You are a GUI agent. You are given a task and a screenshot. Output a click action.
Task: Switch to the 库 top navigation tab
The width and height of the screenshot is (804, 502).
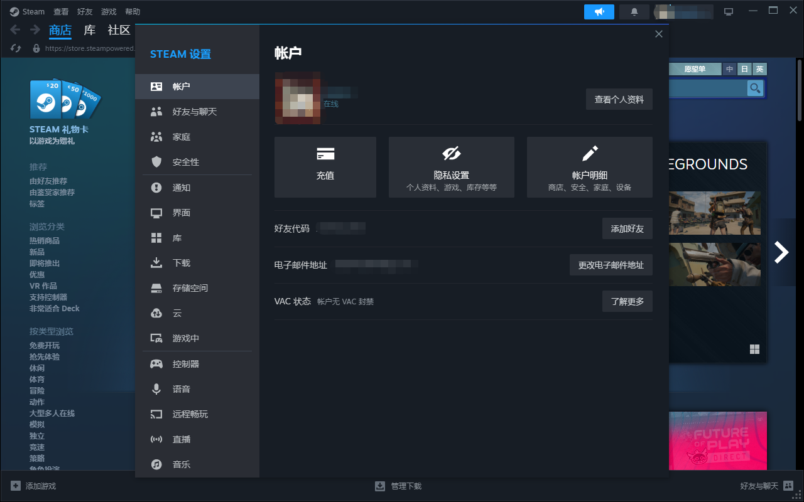point(90,30)
